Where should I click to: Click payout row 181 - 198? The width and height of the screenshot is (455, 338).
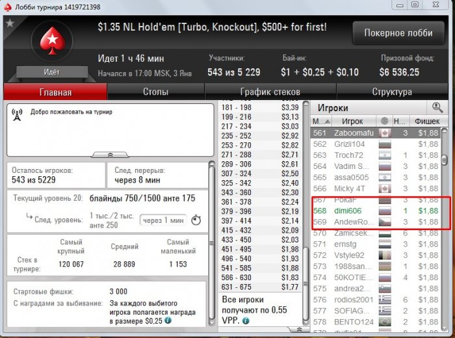260,108
